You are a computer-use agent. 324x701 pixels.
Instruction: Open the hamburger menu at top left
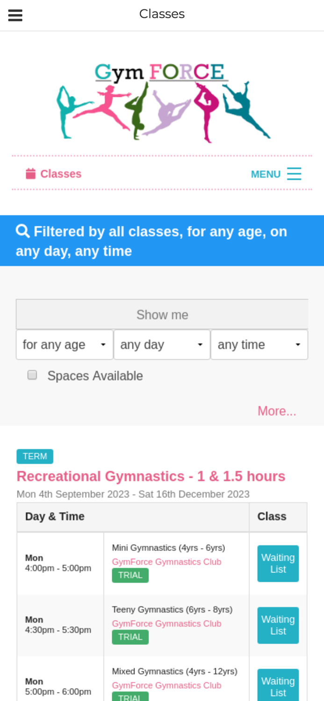[x=15, y=14]
